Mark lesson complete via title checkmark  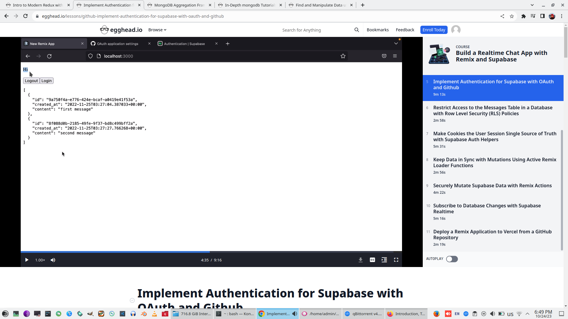coord(132,300)
